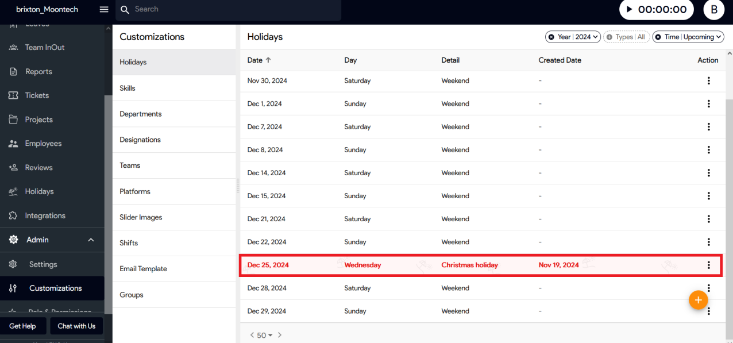Click the hamburger menu icon
This screenshot has width=733, height=343.
point(104,9)
